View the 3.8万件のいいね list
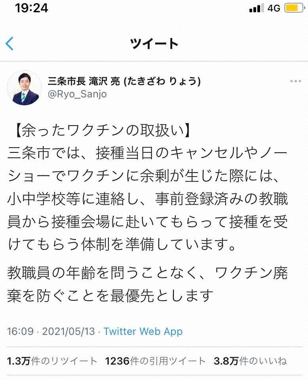Viewport: 308px width, 380px height. click(250, 361)
